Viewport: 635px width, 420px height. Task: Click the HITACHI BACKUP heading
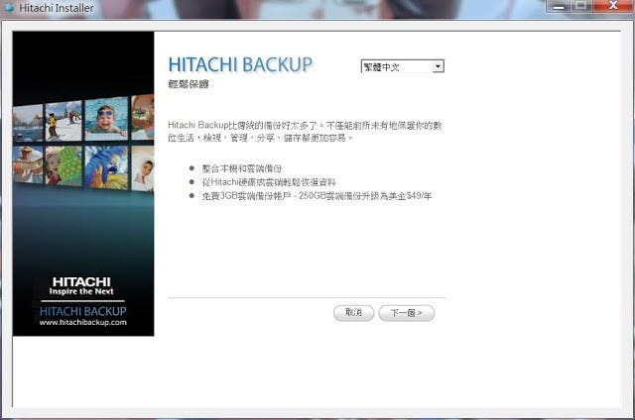click(240, 64)
